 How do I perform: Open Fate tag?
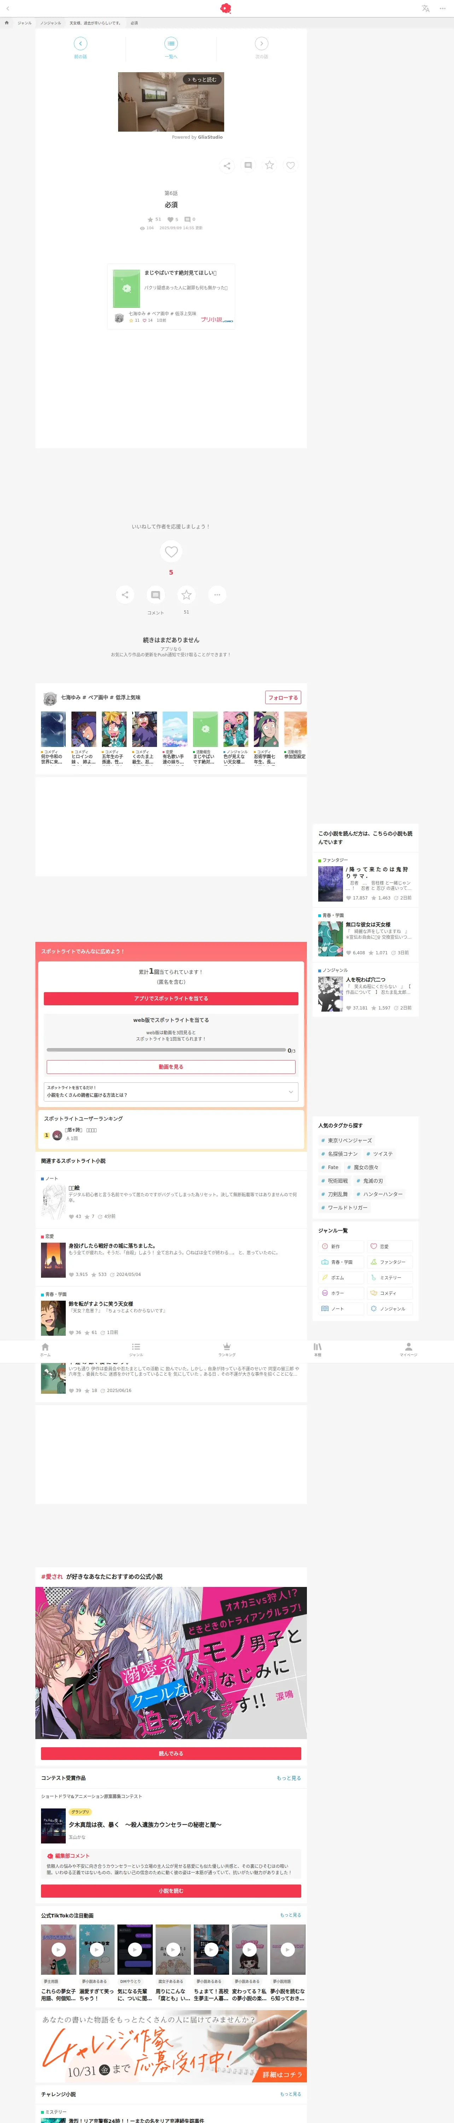tap(330, 1167)
